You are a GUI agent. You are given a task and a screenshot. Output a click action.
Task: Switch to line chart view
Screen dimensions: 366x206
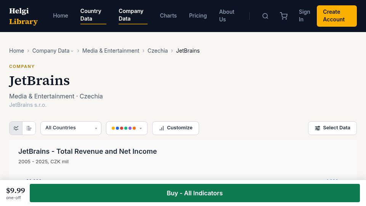16,128
